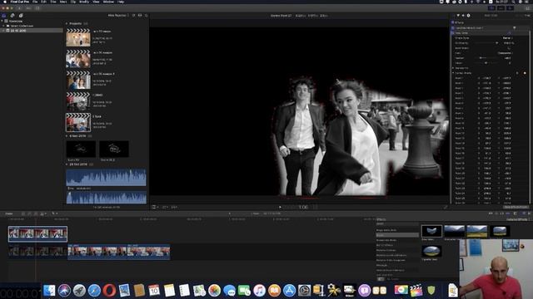
Task: Open the Help menu
Action: pos(121,2)
